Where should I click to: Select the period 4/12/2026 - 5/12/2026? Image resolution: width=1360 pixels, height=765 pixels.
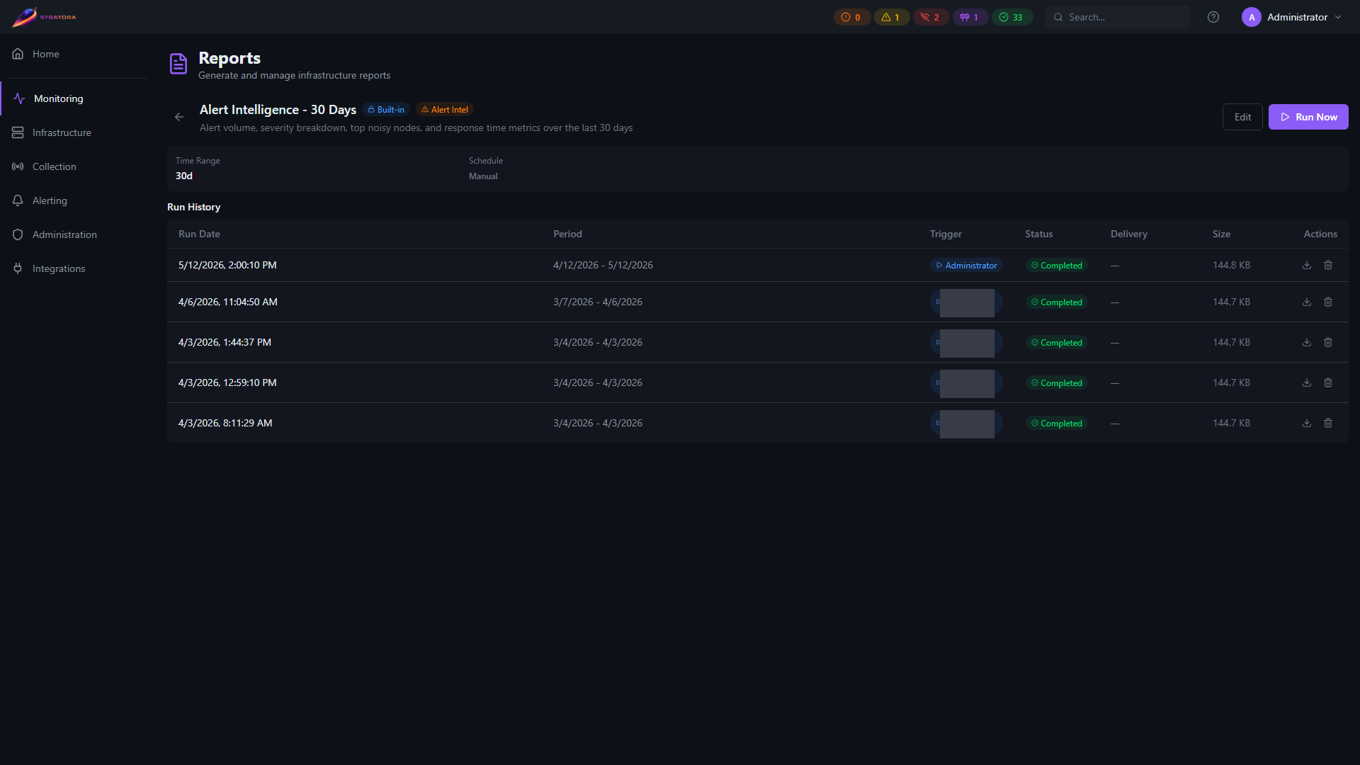(603, 265)
